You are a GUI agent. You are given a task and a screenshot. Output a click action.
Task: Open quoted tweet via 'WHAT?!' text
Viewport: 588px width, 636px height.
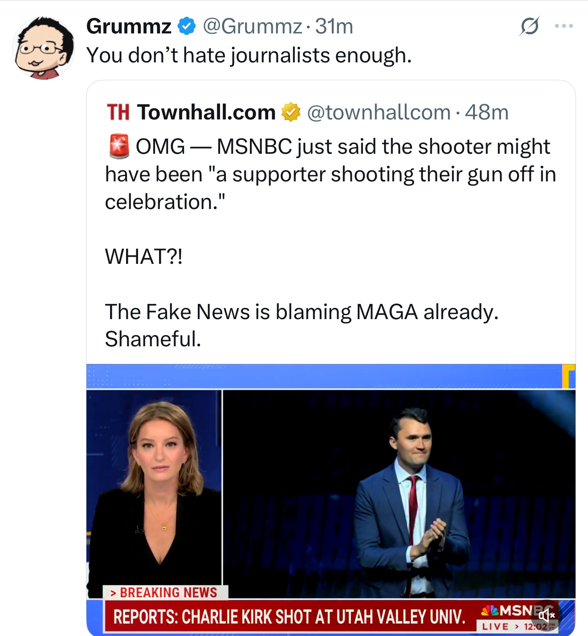143,257
